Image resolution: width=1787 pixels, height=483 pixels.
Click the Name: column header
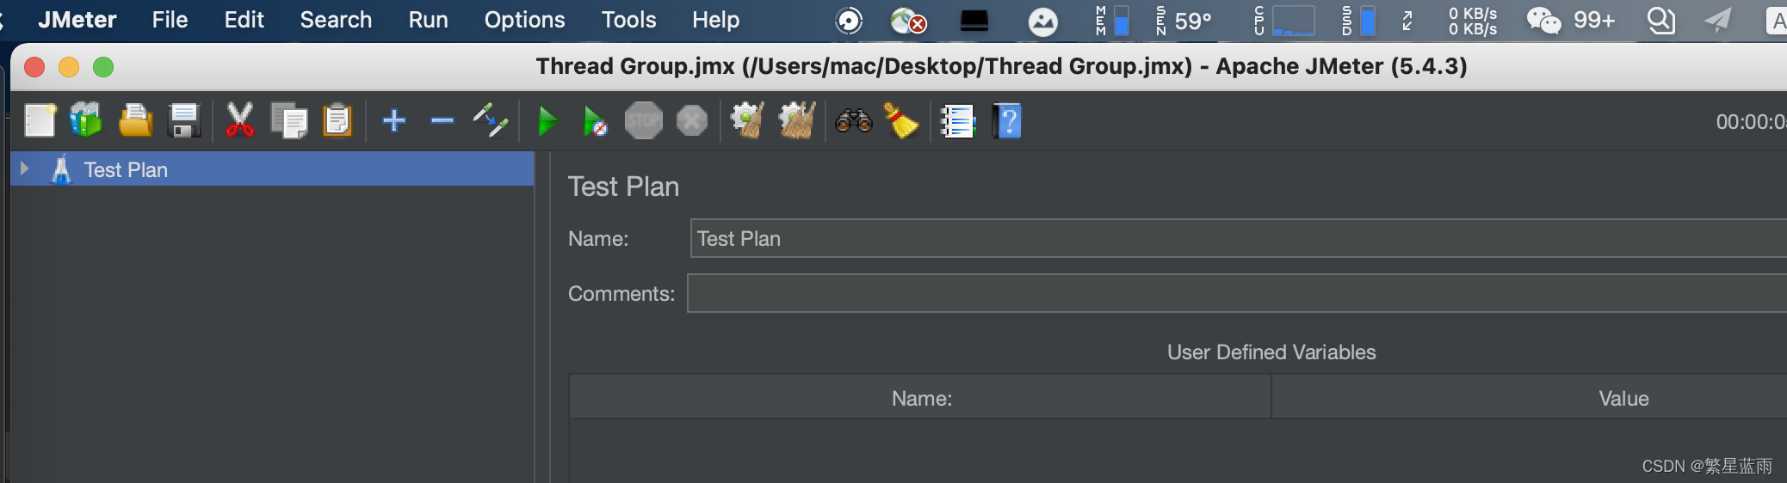[920, 397]
